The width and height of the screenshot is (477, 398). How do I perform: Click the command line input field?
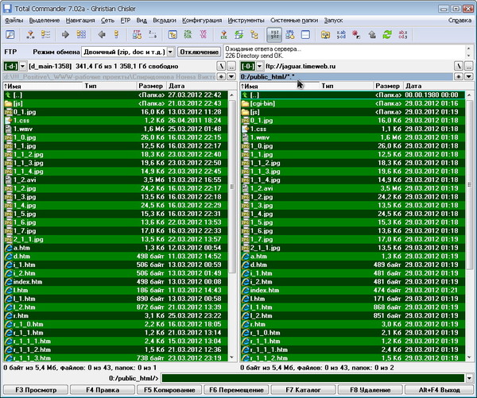313,378
